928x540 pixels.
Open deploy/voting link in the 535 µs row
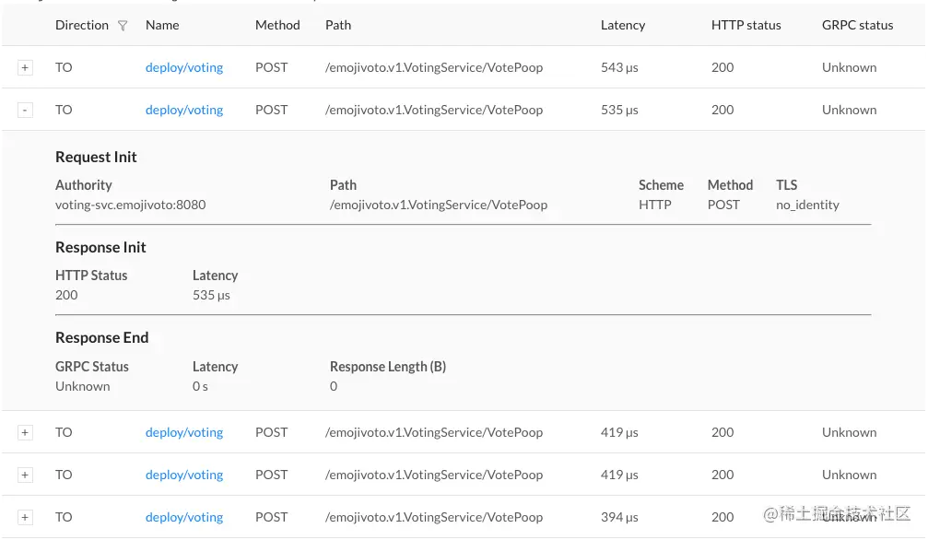click(x=184, y=110)
